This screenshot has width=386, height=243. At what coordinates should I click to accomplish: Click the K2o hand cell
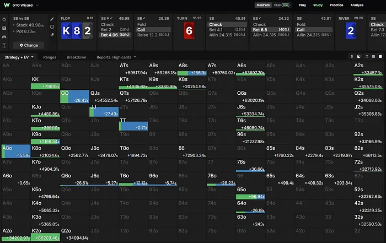[45, 234]
